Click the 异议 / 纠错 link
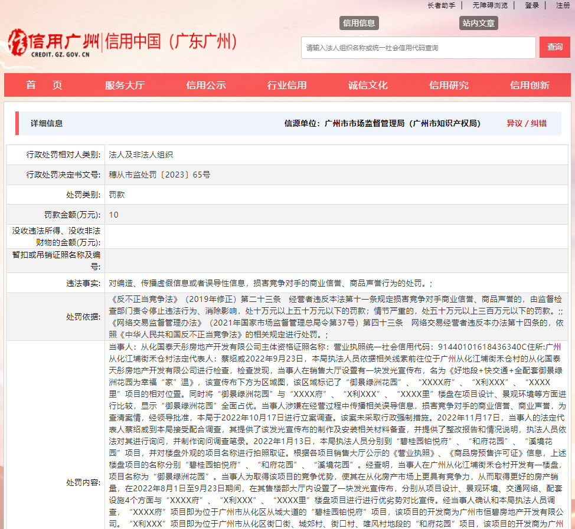This screenshot has height=529, width=575. (527, 123)
